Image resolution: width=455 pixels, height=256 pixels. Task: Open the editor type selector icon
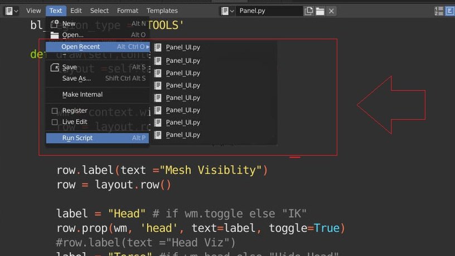[12, 11]
